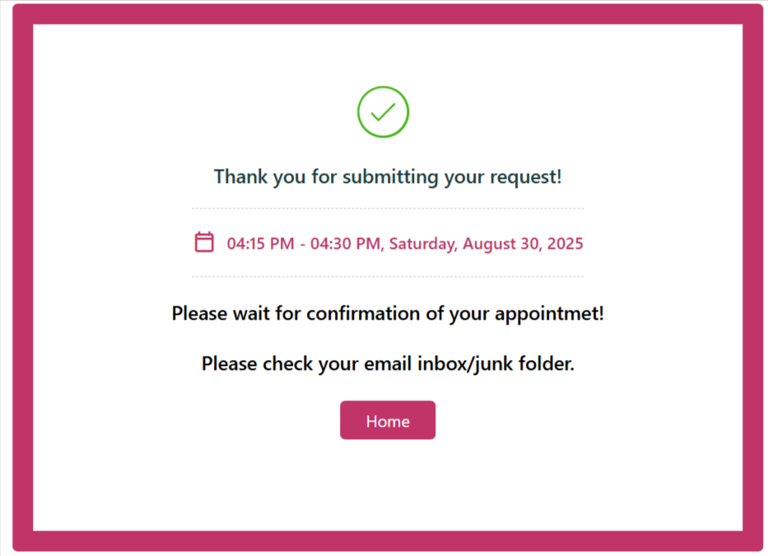
Task: Click the green checkmark success icon
Action: tap(383, 112)
